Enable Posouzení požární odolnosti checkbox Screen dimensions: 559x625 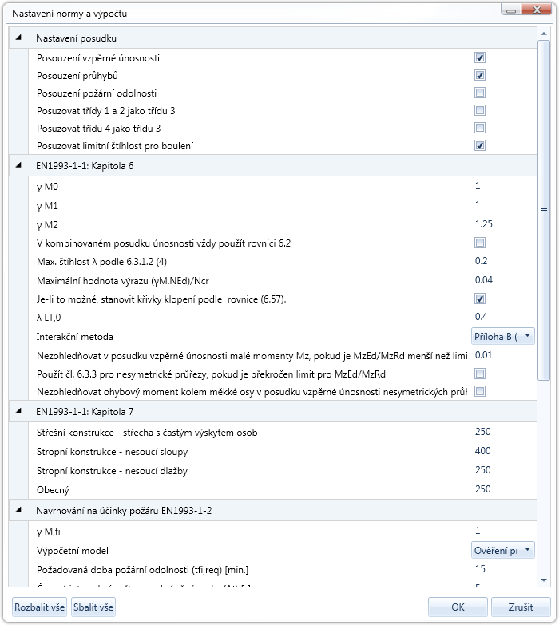coord(480,93)
